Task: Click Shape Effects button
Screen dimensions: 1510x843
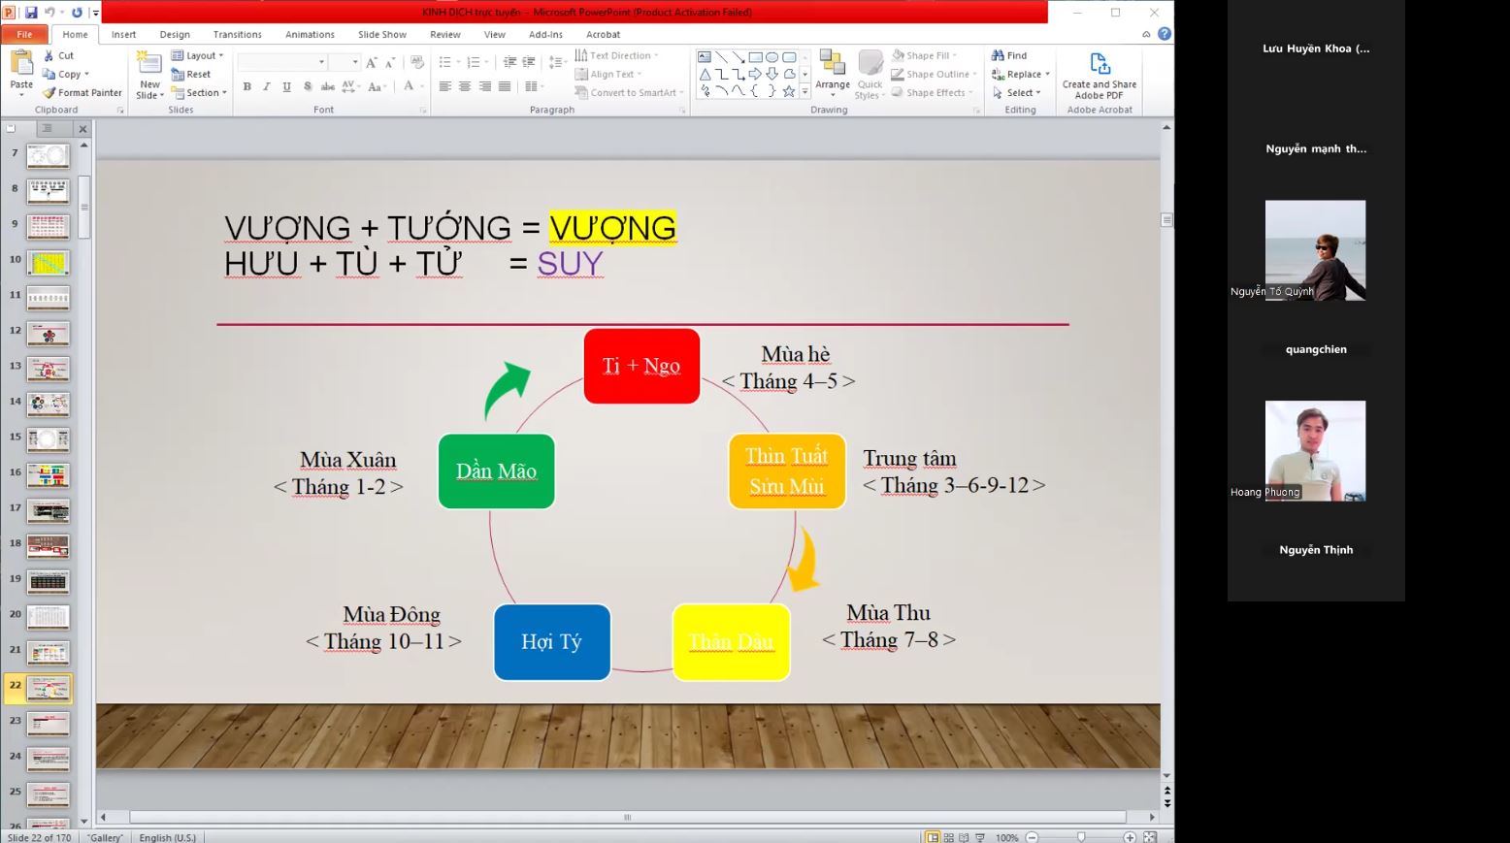Action: [x=932, y=93]
